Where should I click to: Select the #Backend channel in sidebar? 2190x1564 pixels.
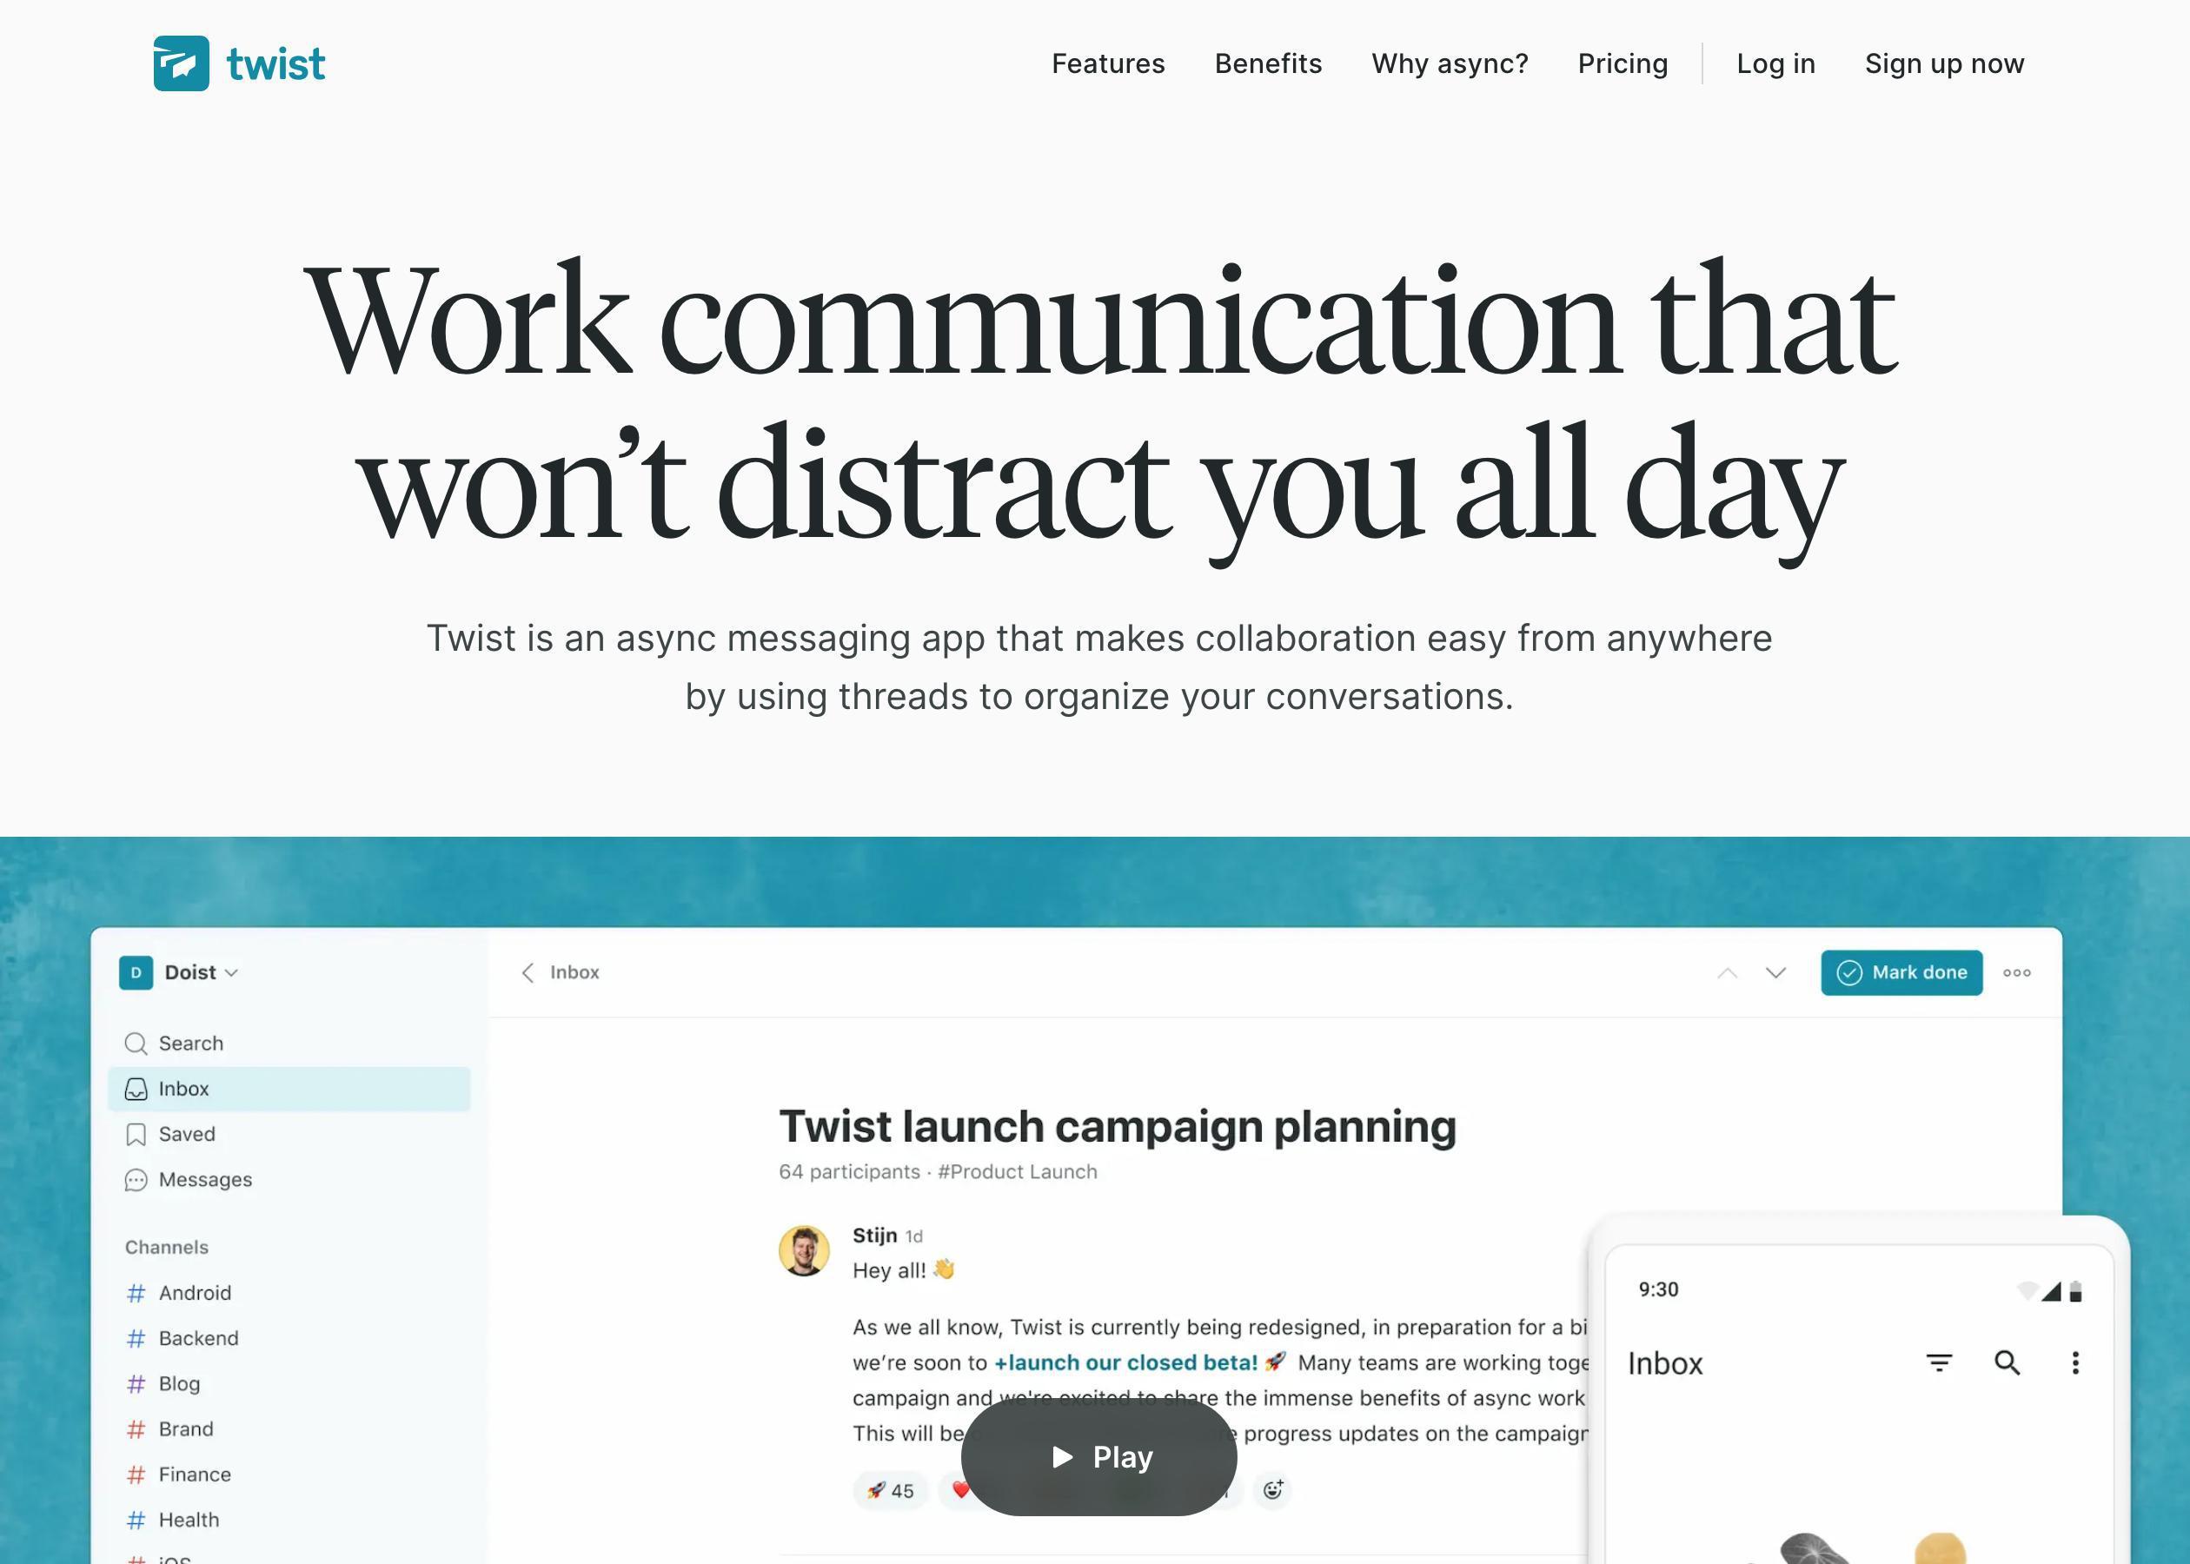coord(200,1337)
